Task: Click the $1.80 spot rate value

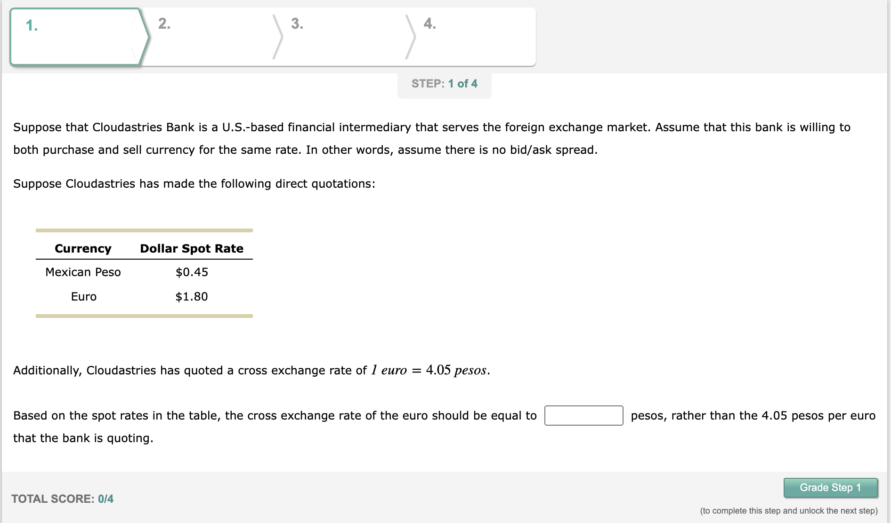Action: 192,296
